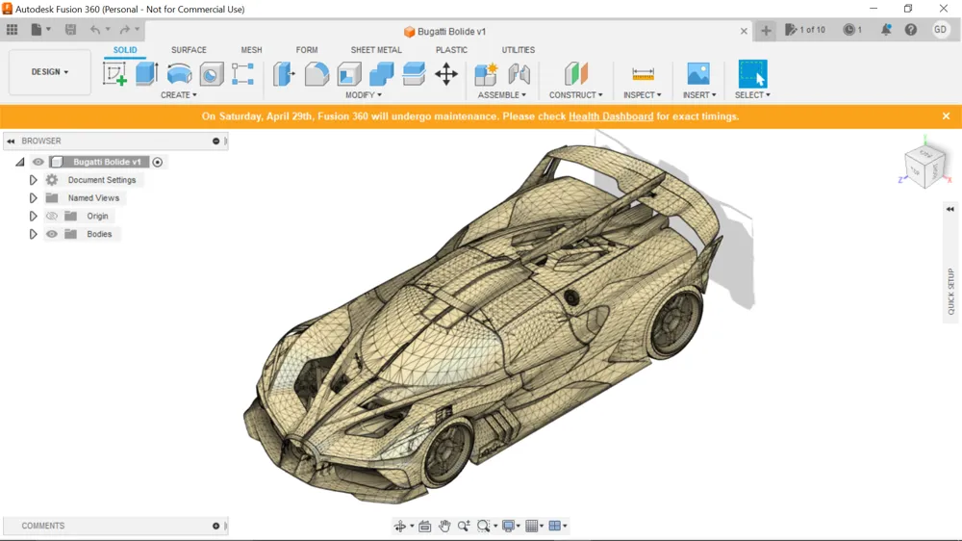Expand the Bodies tree node
Viewport: 962px width, 541px height.
tap(34, 234)
